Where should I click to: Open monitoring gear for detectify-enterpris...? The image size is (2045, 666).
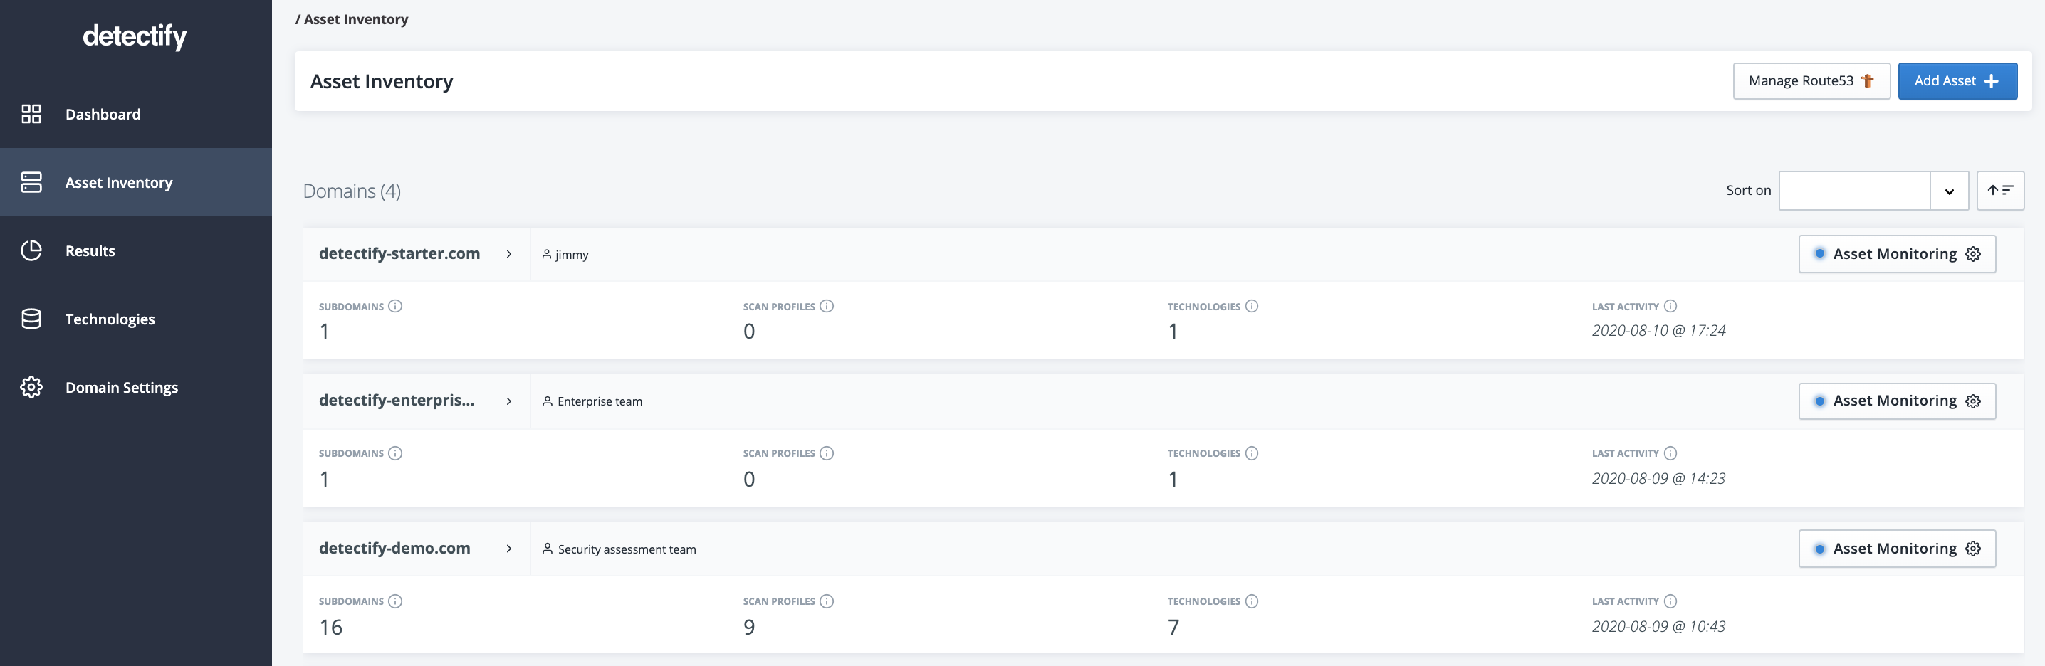(1973, 401)
